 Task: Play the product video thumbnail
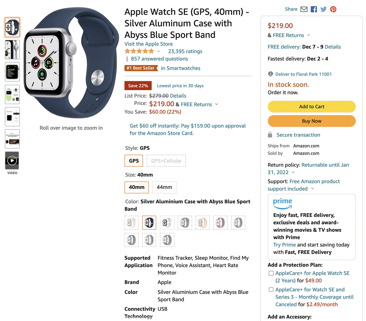[x=12, y=160]
